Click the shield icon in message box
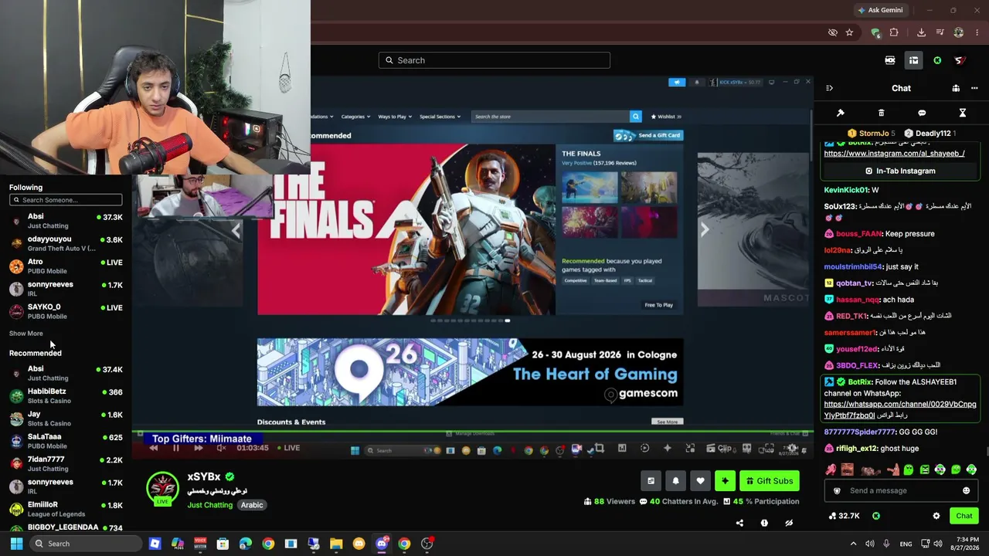The height and width of the screenshot is (556, 989). tap(836, 490)
